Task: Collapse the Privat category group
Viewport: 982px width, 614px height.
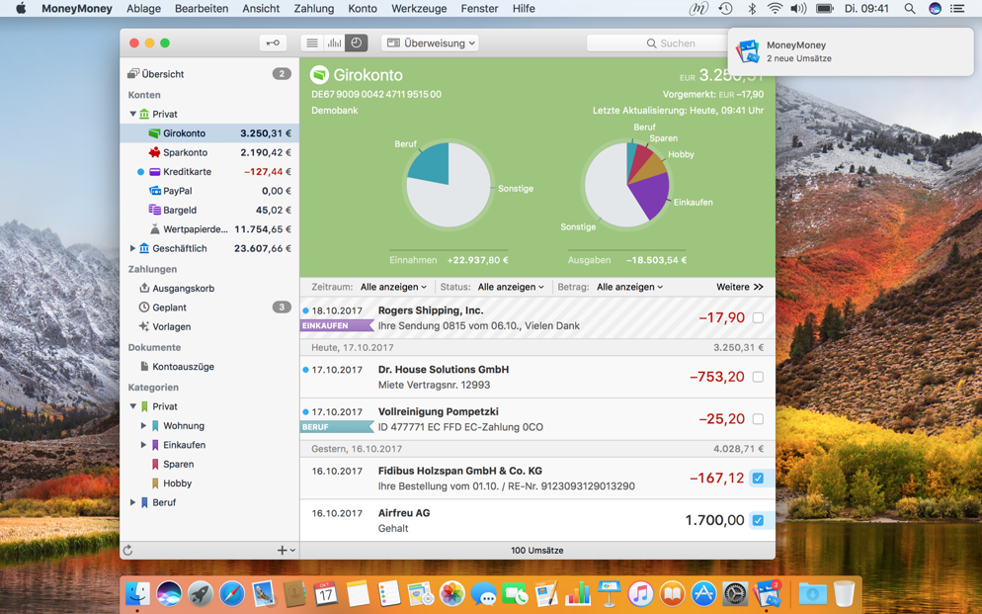Action: (132, 406)
